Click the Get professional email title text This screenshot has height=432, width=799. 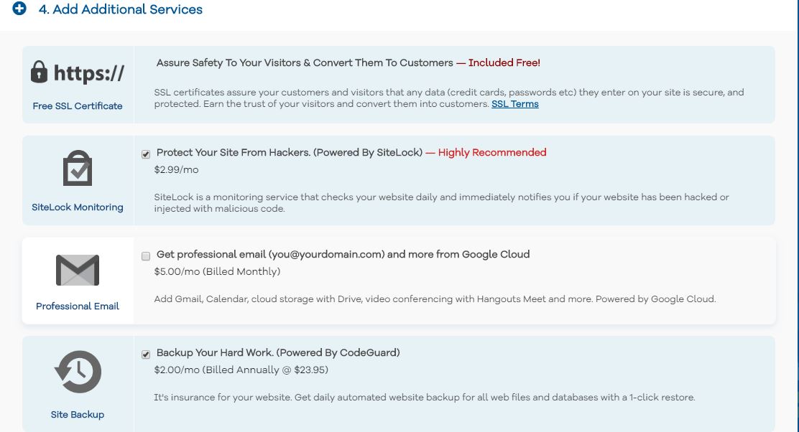(x=343, y=255)
